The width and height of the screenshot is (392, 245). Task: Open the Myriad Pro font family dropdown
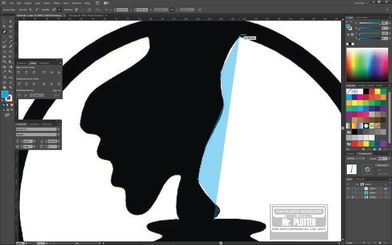59,129
